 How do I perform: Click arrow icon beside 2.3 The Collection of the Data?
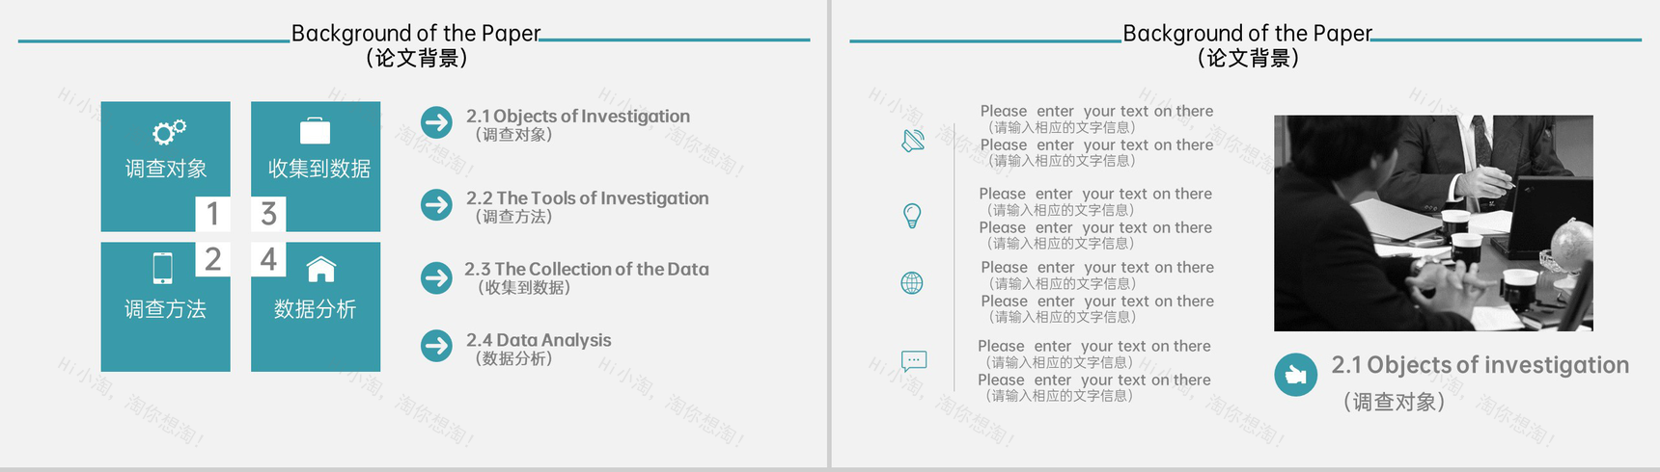(437, 278)
